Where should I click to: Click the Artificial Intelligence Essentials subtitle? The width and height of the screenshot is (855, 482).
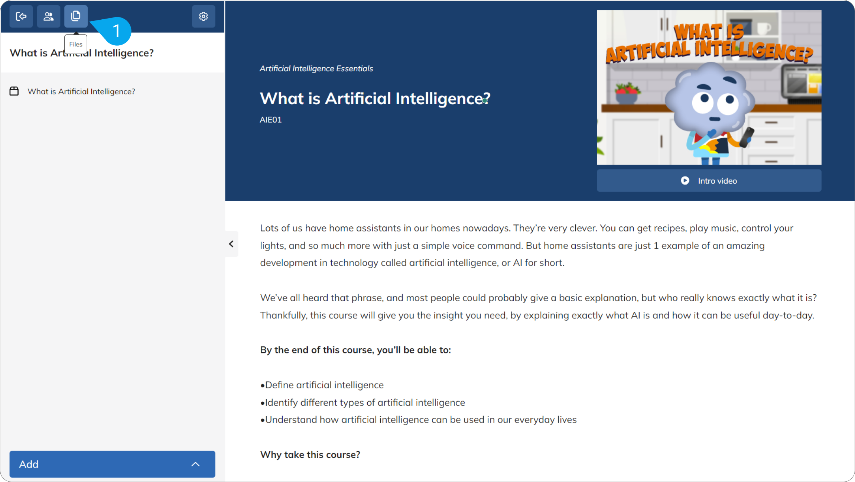tap(316, 68)
